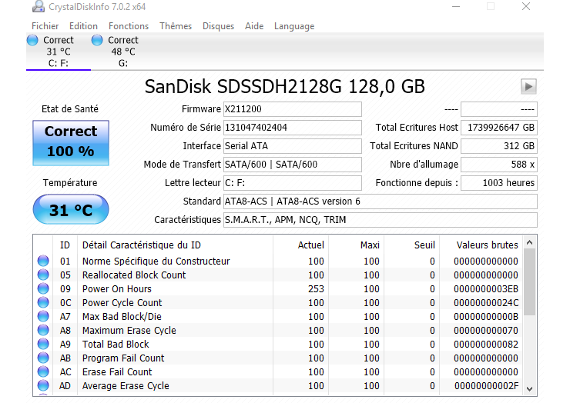Click the Standard field ATA8-ACS version 6
This screenshot has height=403, width=570.
click(x=381, y=201)
